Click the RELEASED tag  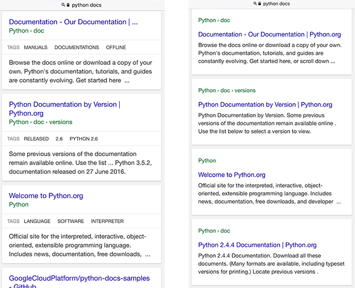coord(36,139)
